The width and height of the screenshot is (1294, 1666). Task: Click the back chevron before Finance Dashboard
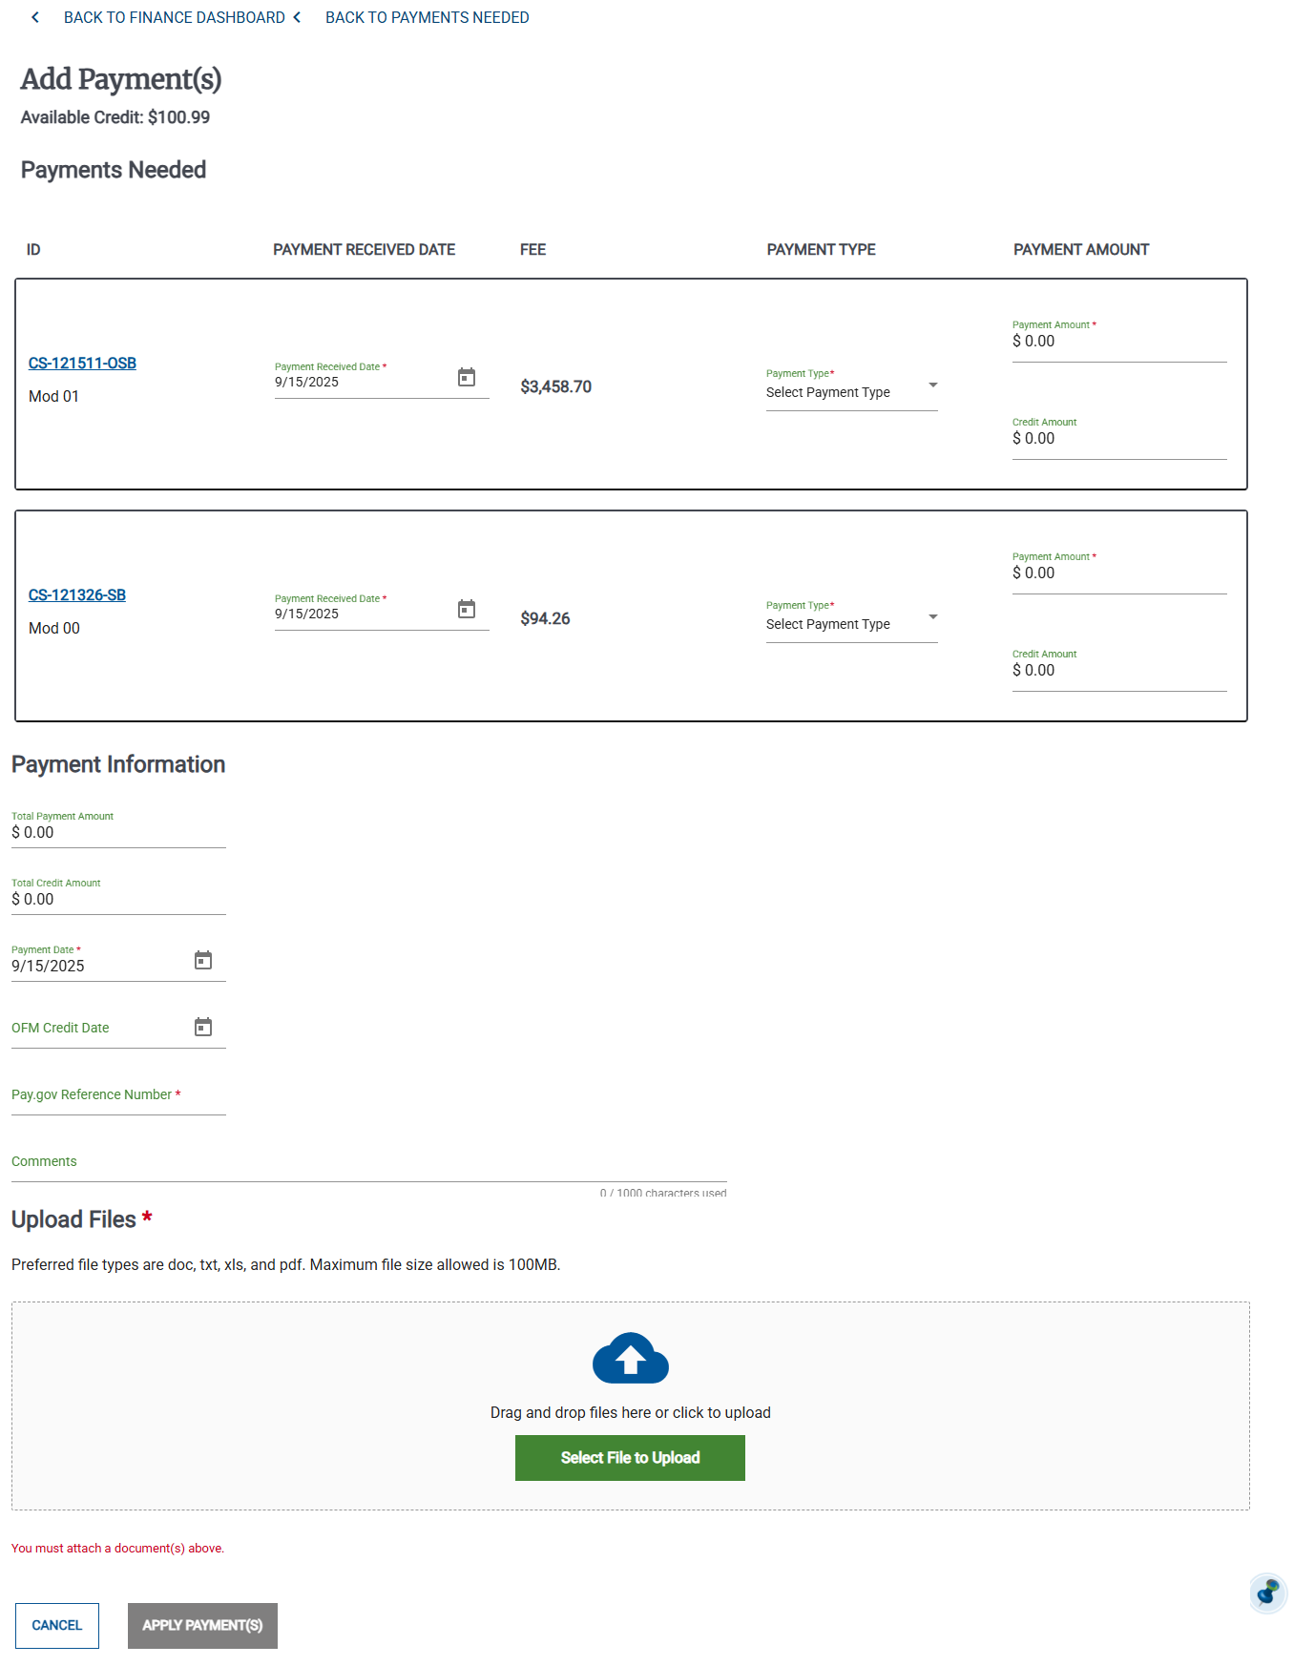35,17
